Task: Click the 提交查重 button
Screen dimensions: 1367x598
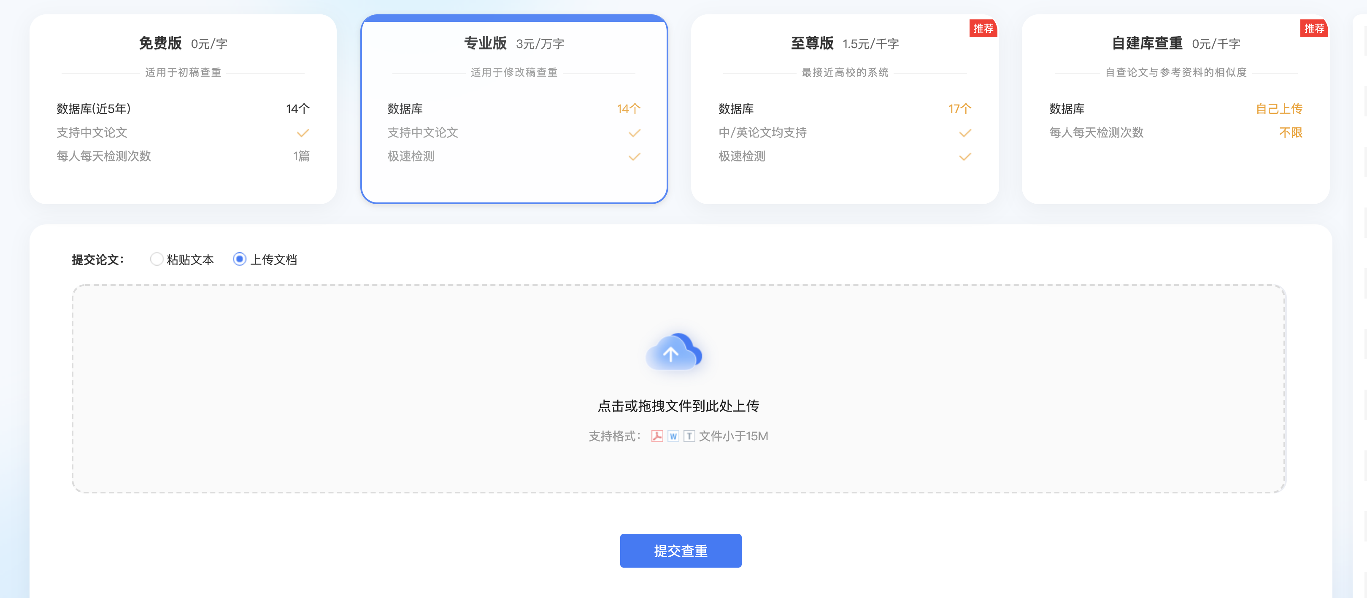Action: point(680,551)
